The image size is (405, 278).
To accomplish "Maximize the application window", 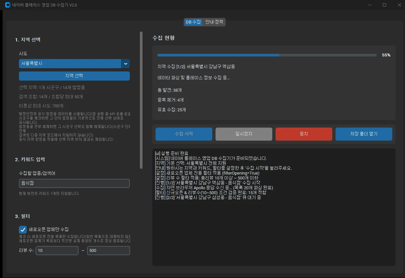I will coord(384,5).
